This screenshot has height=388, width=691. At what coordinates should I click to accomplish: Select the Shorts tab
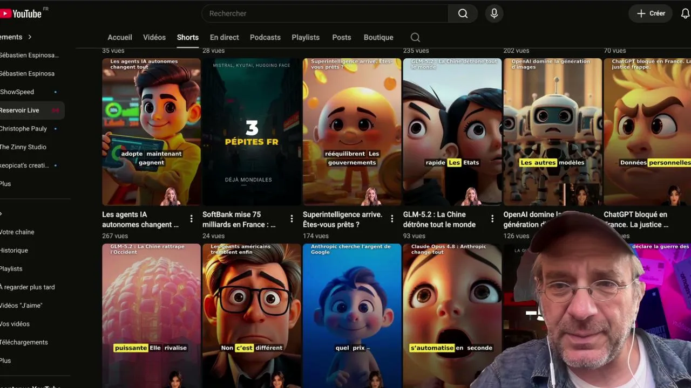188,37
